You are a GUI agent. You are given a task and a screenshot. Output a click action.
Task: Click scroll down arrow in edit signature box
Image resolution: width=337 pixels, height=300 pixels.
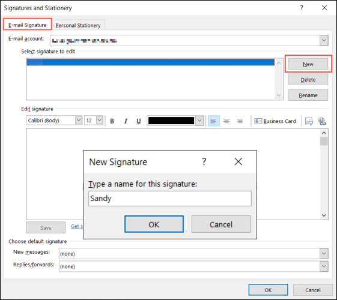(324, 215)
